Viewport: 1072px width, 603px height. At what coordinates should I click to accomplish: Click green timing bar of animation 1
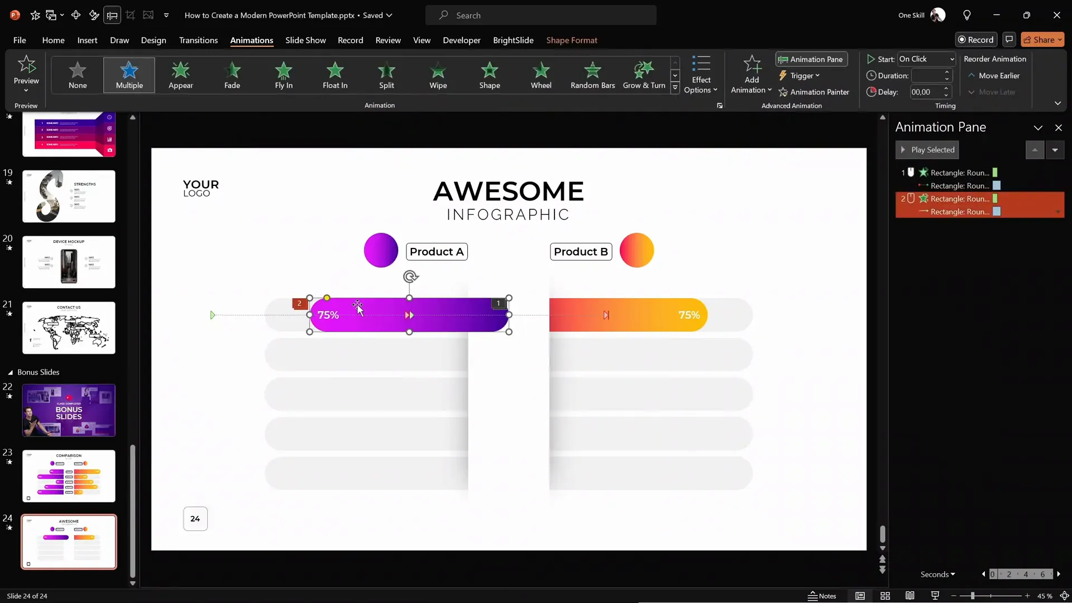pos(995,173)
